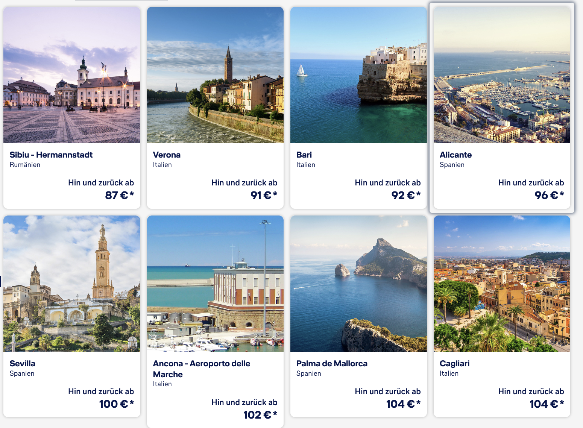Pick the 100 € Sevilla fare
Image resolution: width=583 pixels, height=428 pixels.
116,404
